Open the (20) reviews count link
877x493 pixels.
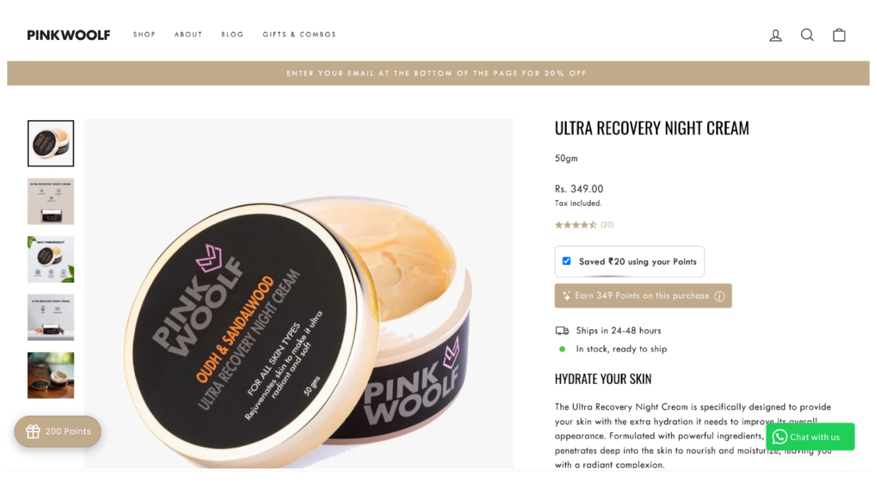pyautogui.click(x=607, y=225)
